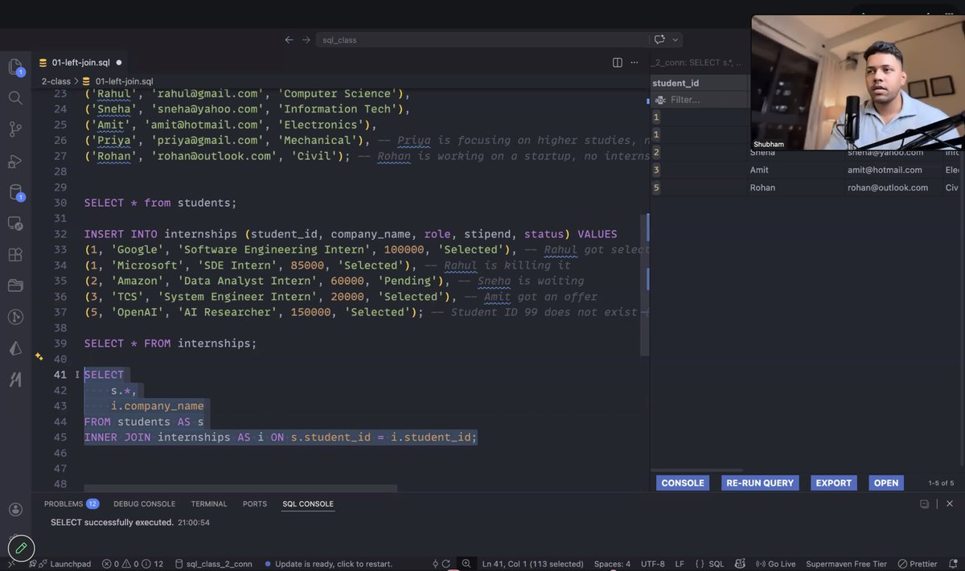965x571 pixels.
Task: Switch to the PORTS tab
Action: [x=255, y=504]
